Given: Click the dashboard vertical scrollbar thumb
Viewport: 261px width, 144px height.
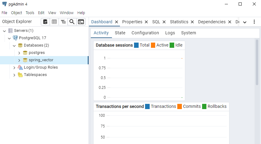Looking at the screenshot, I should 257,63.
